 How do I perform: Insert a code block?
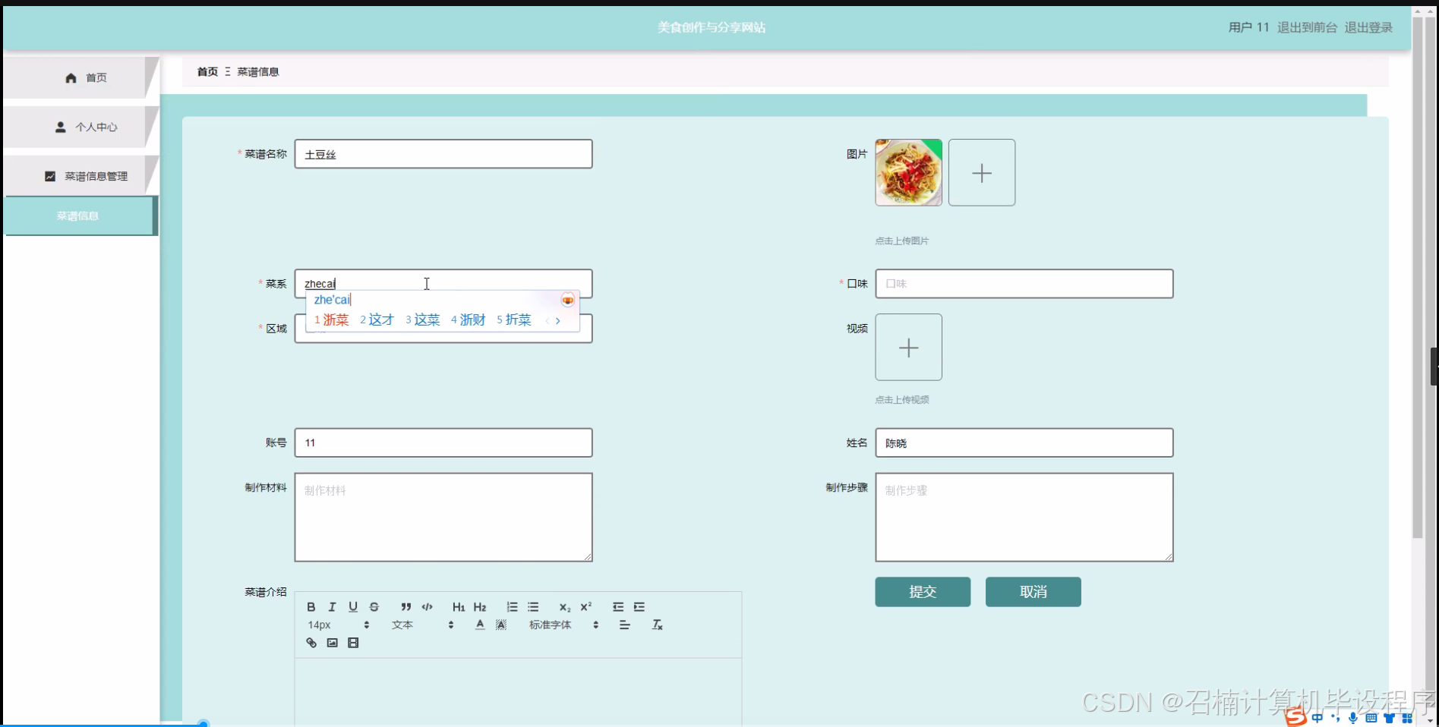tap(428, 606)
